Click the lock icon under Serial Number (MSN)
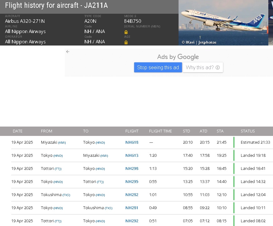This screenshot has height=226, width=273. [x=126, y=32]
